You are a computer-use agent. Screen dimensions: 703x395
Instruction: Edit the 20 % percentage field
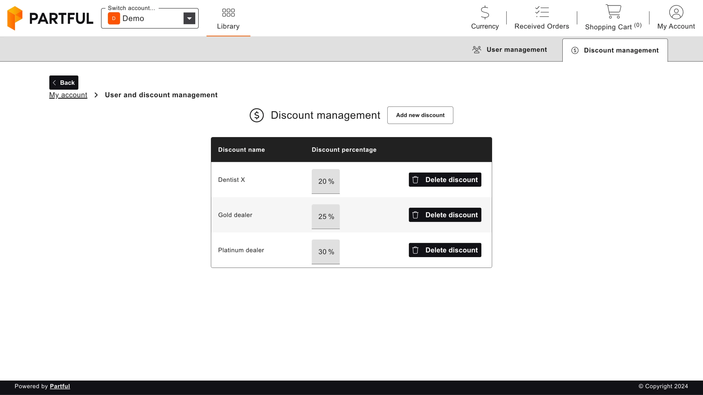click(326, 181)
